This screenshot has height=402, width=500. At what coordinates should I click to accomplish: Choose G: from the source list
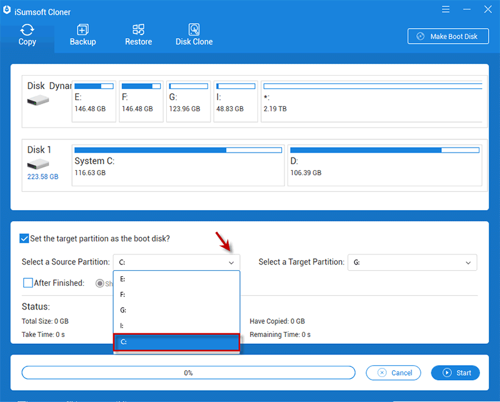click(x=176, y=310)
